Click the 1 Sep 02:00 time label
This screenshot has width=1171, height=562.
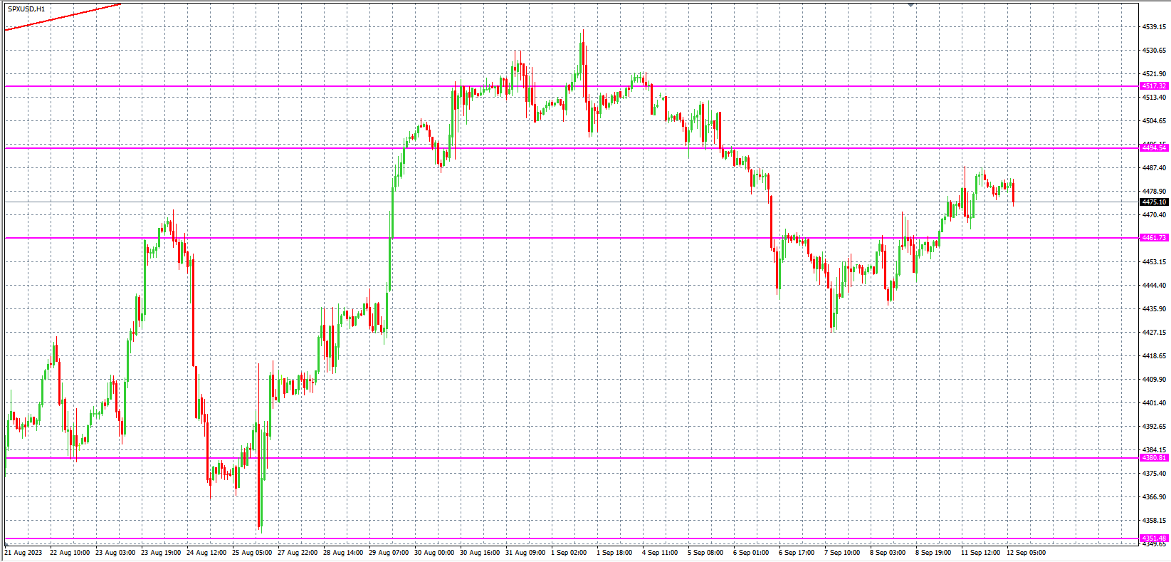click(x=569, y=552)
